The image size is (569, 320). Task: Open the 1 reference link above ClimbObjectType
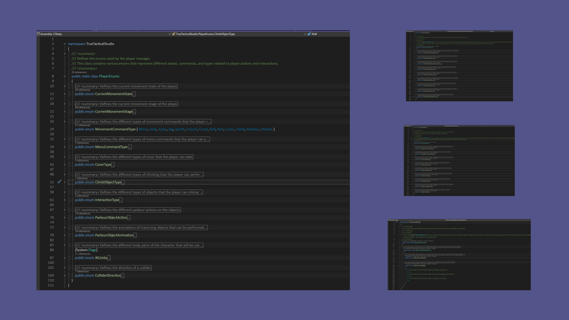click(x=82, y=178)
